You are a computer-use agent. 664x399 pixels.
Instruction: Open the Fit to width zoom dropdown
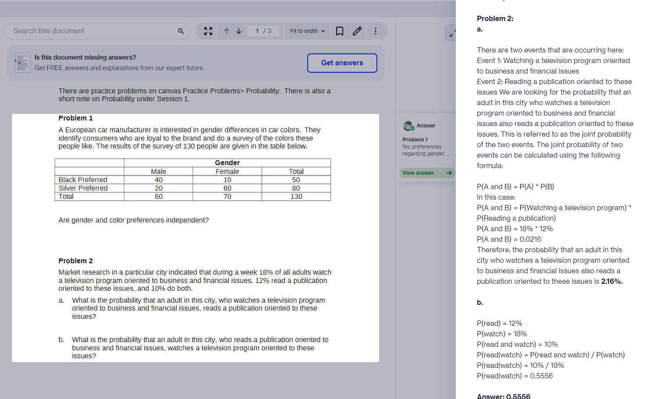[306, 31]
